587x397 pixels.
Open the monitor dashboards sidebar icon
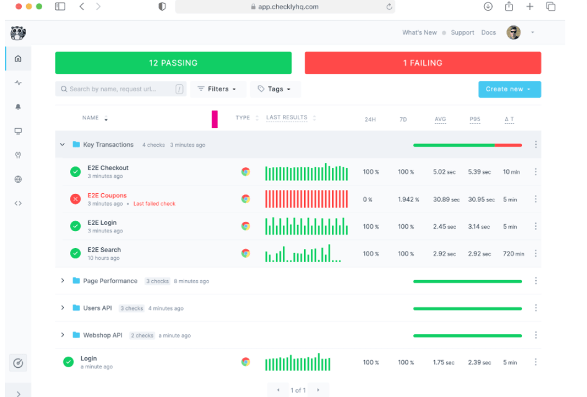(x=18, y=131)
